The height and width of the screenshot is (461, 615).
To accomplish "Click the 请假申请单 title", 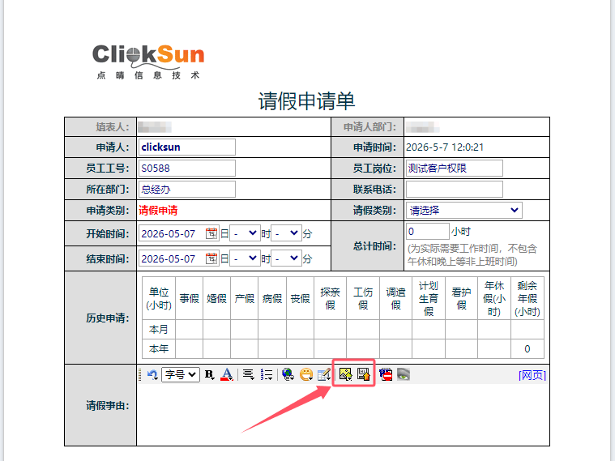I will coord(307,101).
